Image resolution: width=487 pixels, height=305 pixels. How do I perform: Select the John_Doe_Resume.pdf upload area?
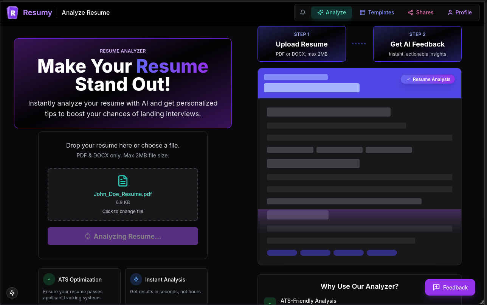tap(123, 194)
